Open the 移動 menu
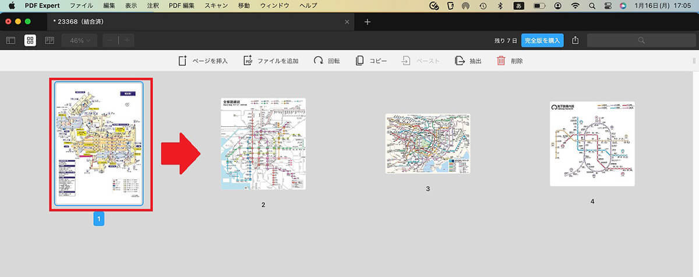The height and width of the screenshot is (277, 699). coord(244,5)
